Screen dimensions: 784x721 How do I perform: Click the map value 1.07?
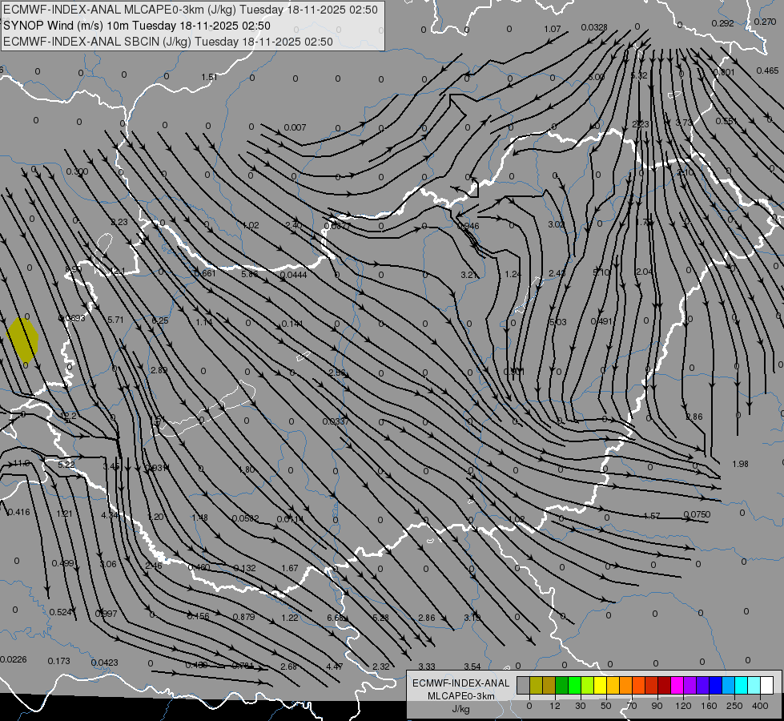click(553, 29)
